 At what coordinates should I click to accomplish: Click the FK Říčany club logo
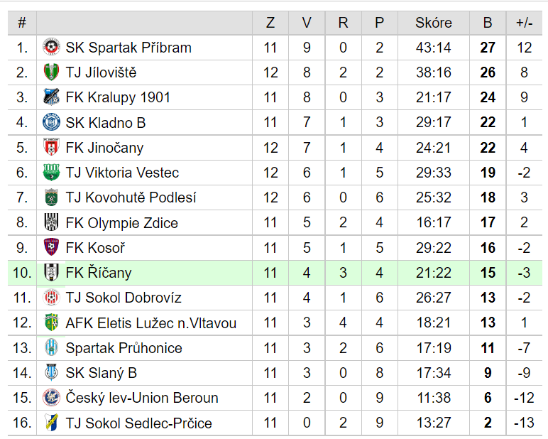click(x=51, y=272)
